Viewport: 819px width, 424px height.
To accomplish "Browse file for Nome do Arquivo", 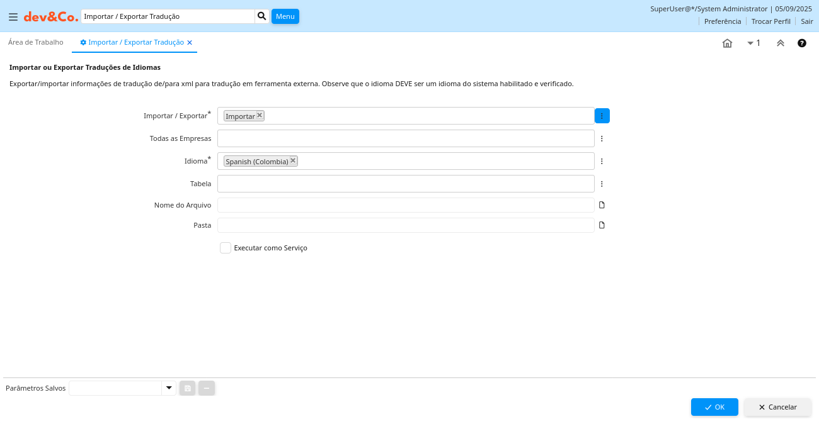I will click(x=602, y=205).
